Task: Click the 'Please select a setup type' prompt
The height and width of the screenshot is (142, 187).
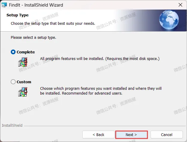Action: (34, 38)
